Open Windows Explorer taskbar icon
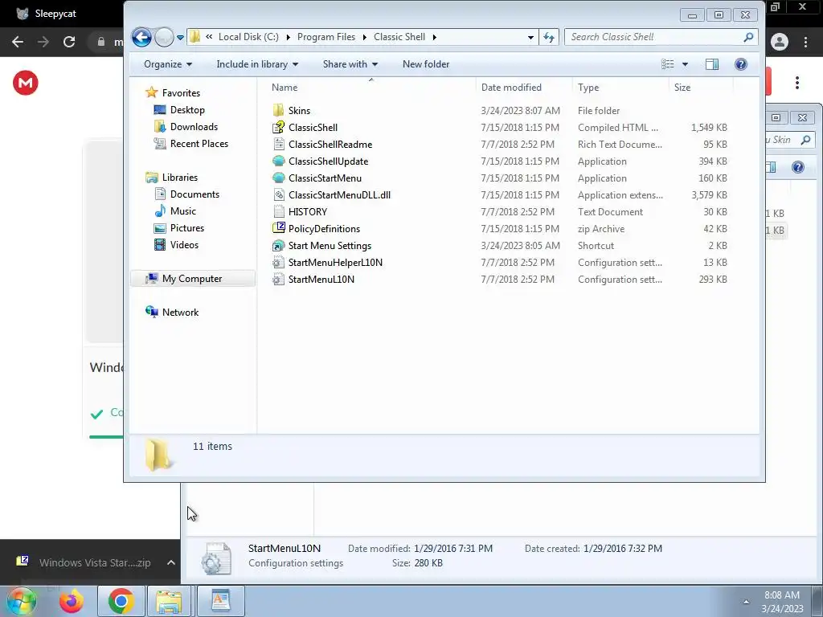Viewport: 823px width, 617px height. (x=169, y=601)
